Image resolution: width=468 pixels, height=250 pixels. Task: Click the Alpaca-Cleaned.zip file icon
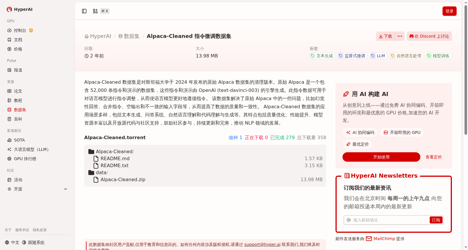[96, 180]
